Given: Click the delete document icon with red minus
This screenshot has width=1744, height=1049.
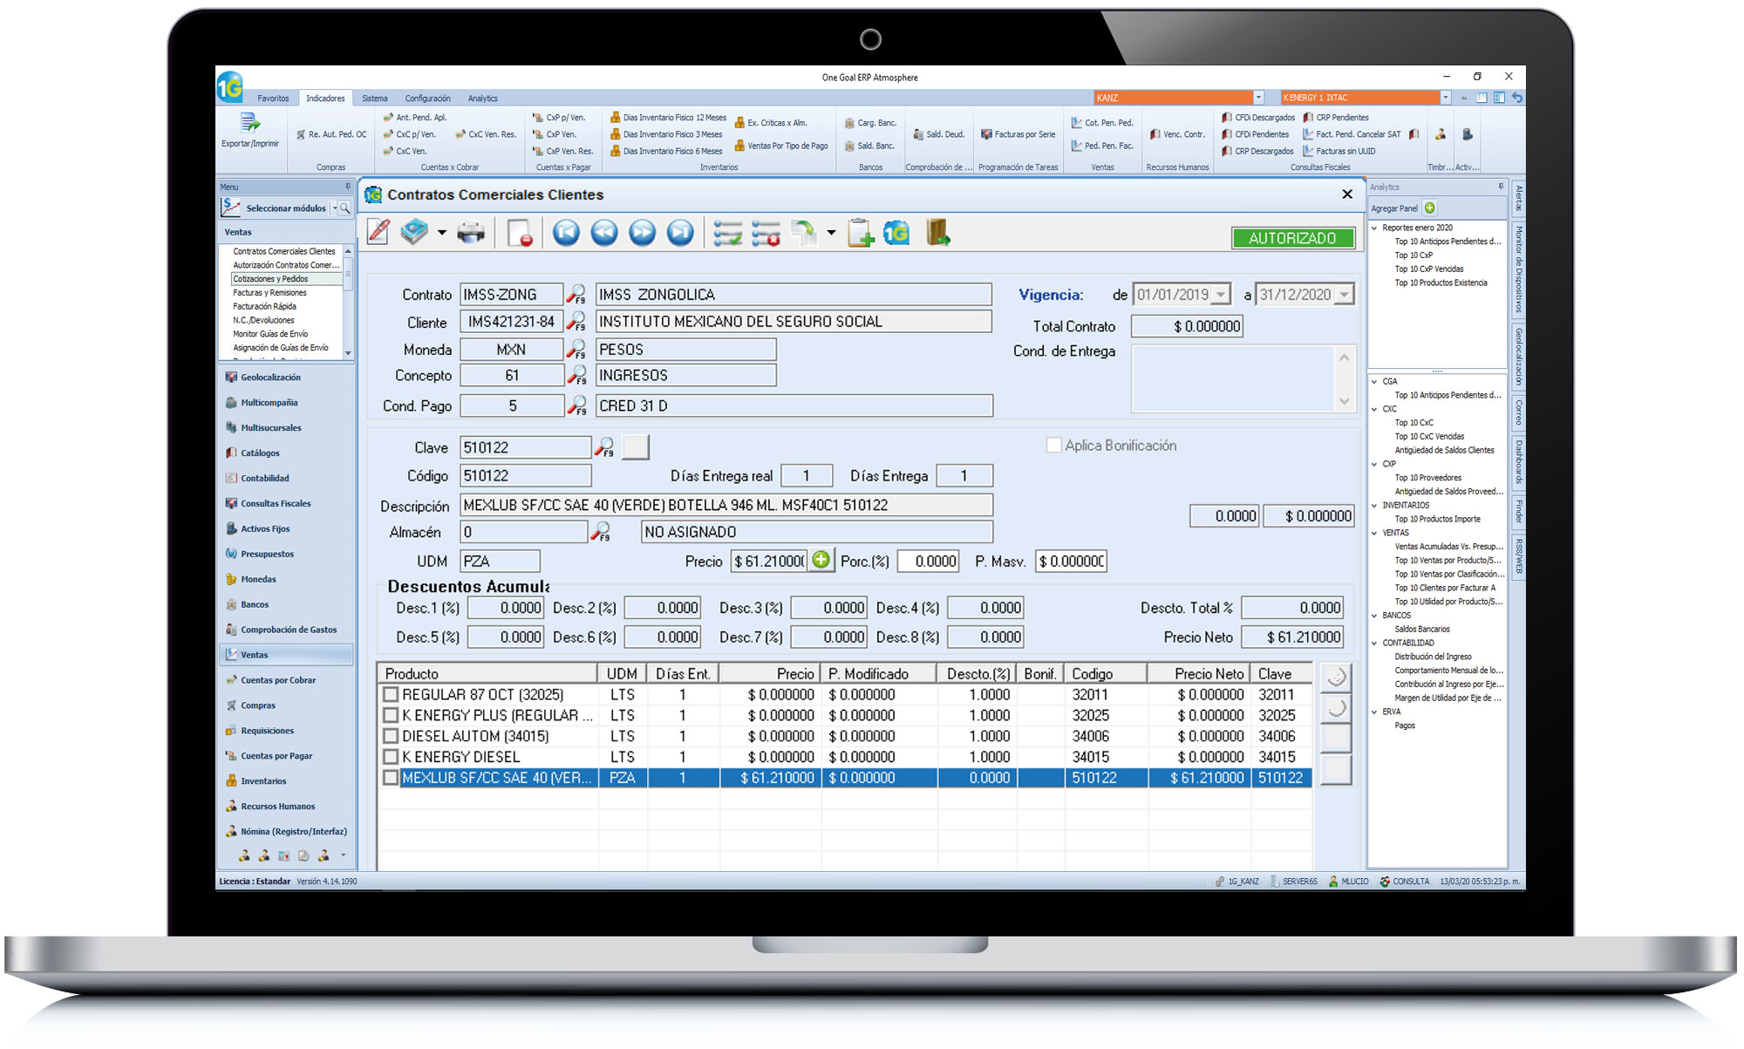Looking at the screenshot, I should click(520, 234).
